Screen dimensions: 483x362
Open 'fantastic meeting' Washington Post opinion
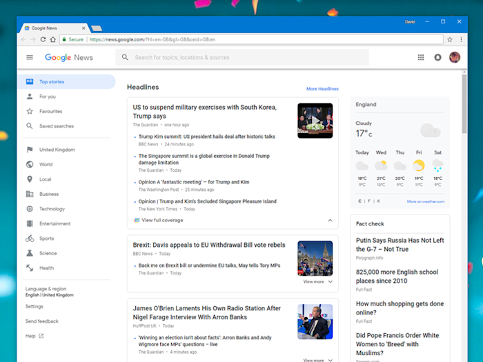[x=194, y=182]
